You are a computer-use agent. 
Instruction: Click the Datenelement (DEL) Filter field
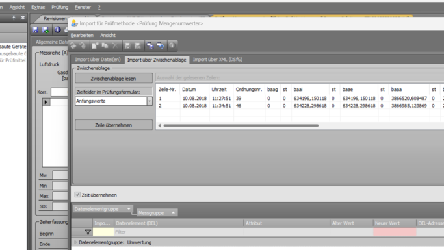coord(179,232)
